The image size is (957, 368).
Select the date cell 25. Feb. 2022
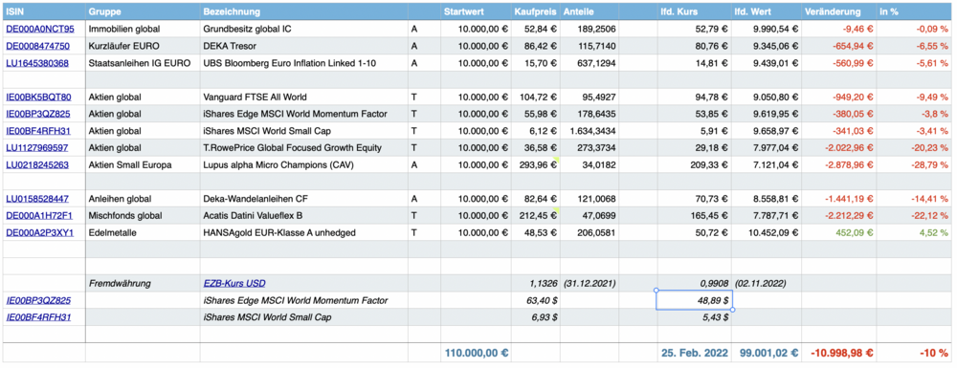coord(694,352)
